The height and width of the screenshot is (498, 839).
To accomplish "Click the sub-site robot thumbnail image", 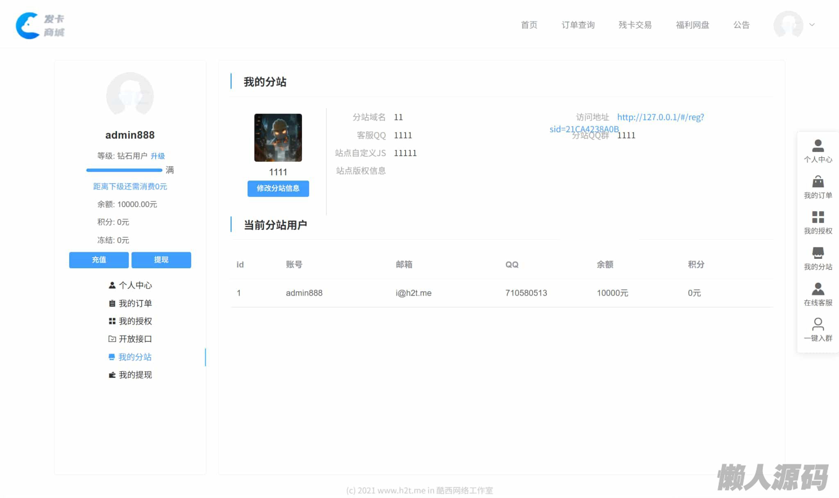I will tap(278, 138).
